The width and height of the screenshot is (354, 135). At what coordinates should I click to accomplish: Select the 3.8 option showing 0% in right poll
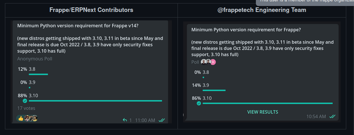tap(206, 72)
